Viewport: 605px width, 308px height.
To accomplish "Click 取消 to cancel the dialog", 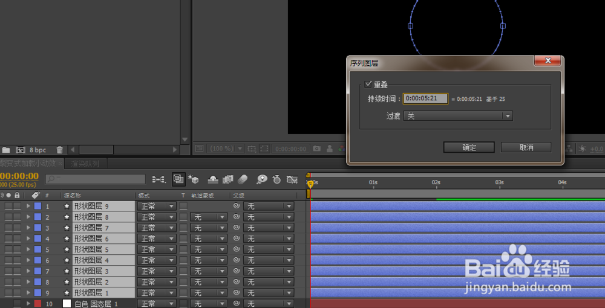I will click(x=526, y=147).
